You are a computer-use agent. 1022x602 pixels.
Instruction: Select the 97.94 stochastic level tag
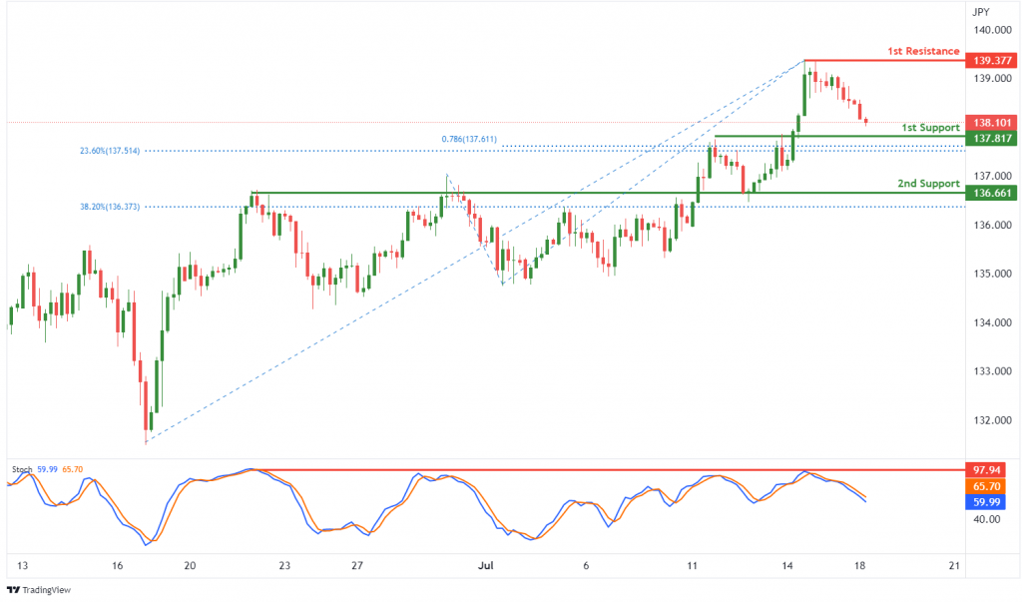click(x=985, y=470)
